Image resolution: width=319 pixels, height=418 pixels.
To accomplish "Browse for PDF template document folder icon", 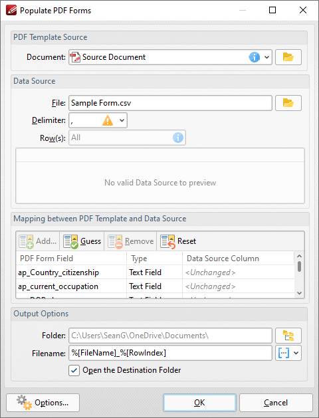I will coord(288,57).
